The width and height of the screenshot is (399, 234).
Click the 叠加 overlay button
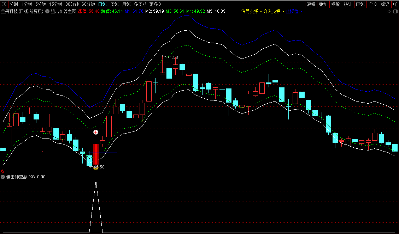point(323,4)
